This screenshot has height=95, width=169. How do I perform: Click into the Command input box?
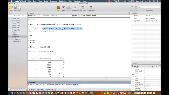pyautogui.click(x=79, y=86)
